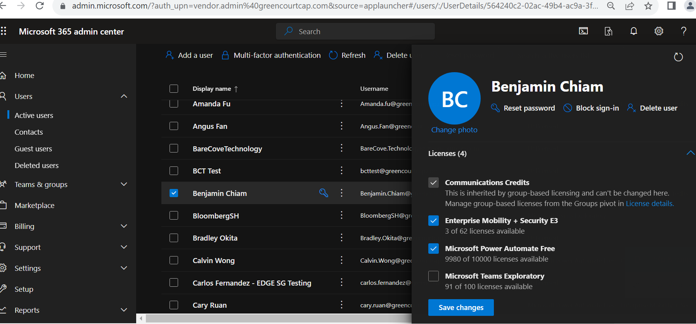Image resolution: width=696 pixels, height=324 pixels.
Task: Open the help question mark icon
Action: [x=684, y=31]
